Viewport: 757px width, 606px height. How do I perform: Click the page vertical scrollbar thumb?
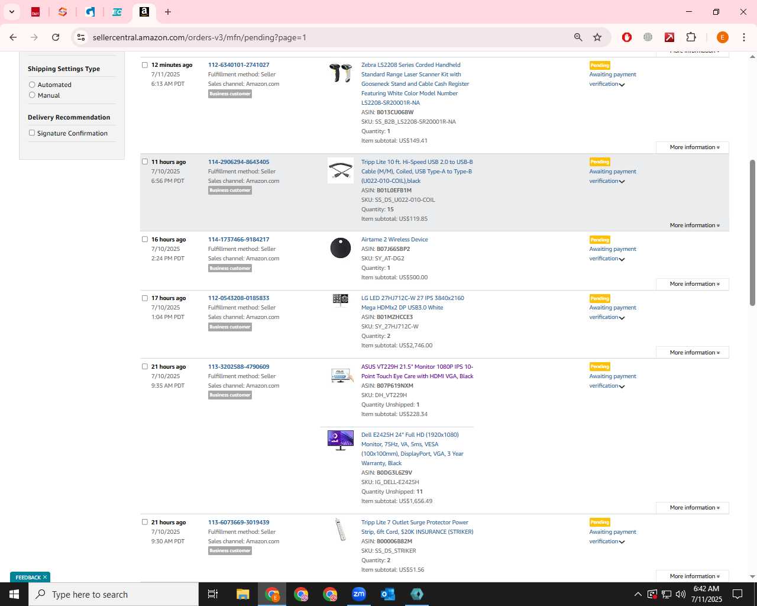752,233
